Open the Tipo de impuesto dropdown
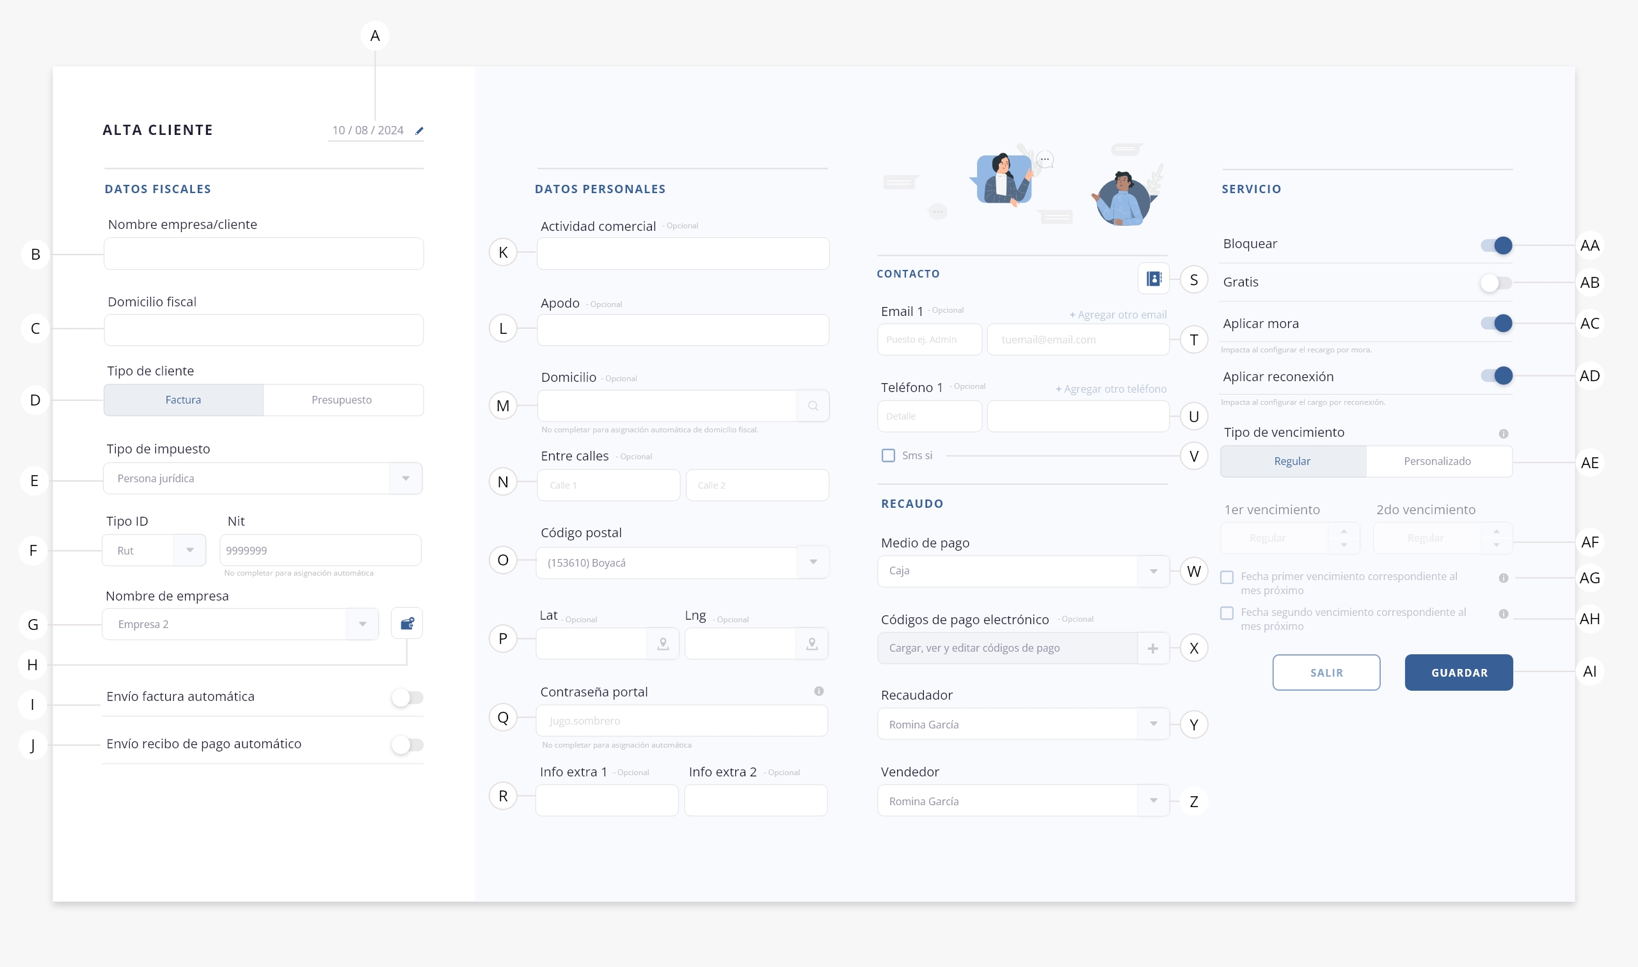This screenshot has width=1638, height=967. coord(406,478)
